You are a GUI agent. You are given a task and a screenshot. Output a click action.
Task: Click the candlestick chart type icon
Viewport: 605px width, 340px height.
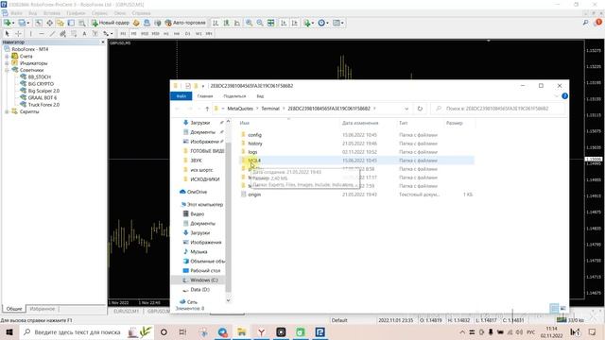[x=227, y=23]
